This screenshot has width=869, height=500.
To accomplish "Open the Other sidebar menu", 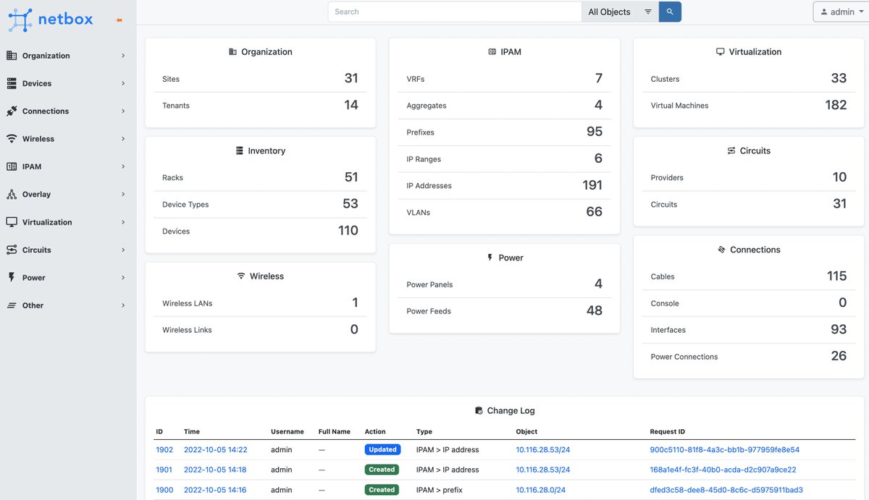I will [x=67, y=305].
